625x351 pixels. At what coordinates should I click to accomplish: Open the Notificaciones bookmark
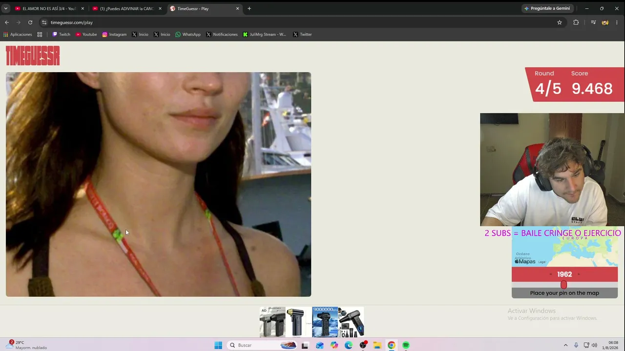tap(222, 35)
